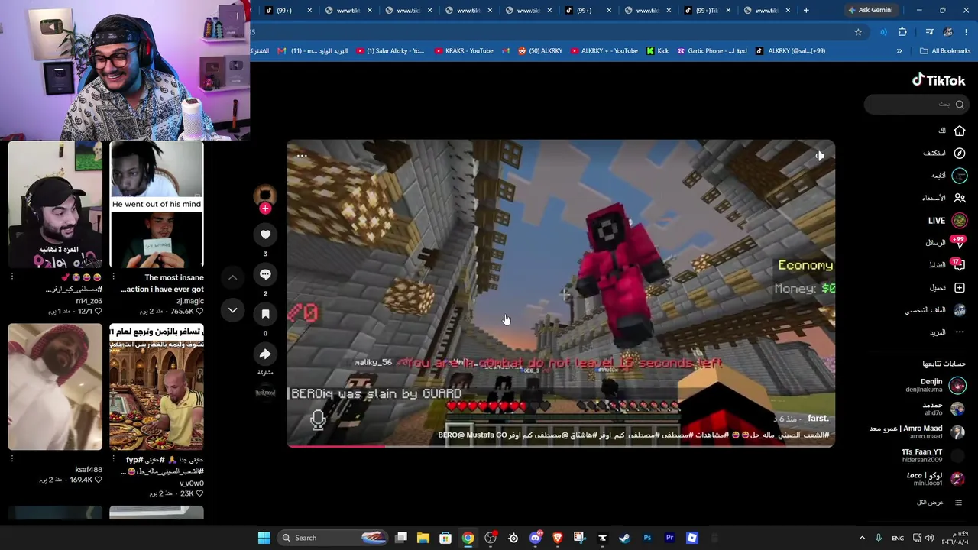This screenshot has width=978, height=550.
Task: Show hidden system tray icons
Action: pyautogui.click(x=862, y=538)
